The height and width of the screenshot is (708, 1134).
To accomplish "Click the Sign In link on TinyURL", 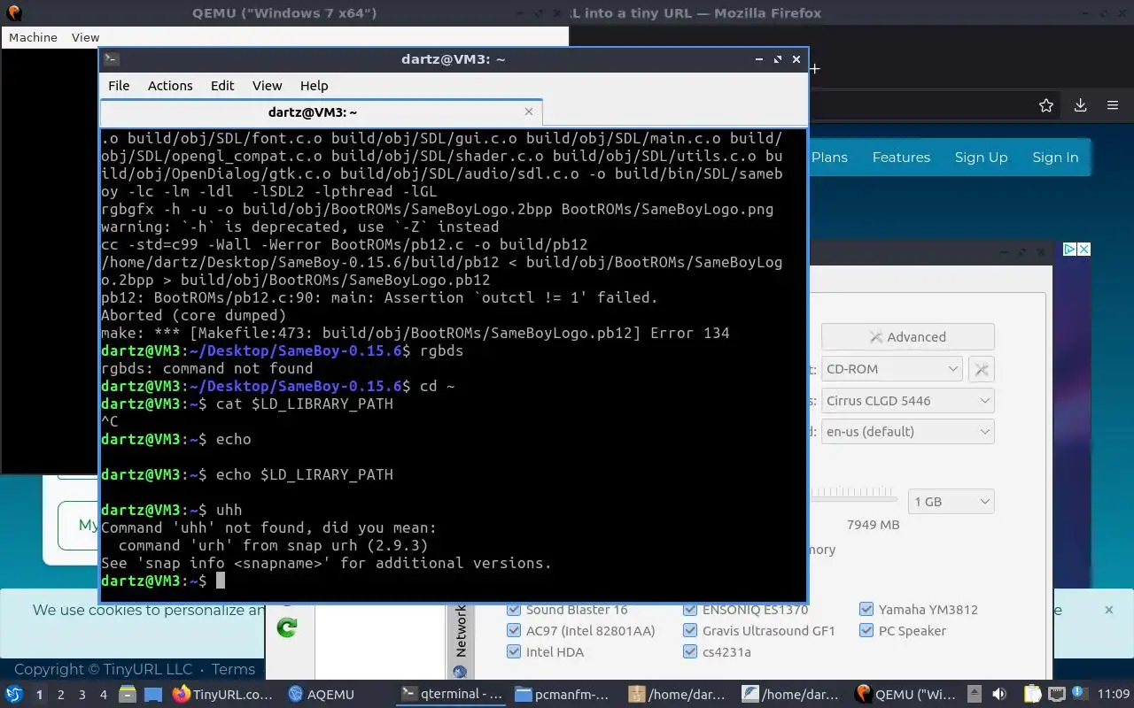I will [1055, 158].
